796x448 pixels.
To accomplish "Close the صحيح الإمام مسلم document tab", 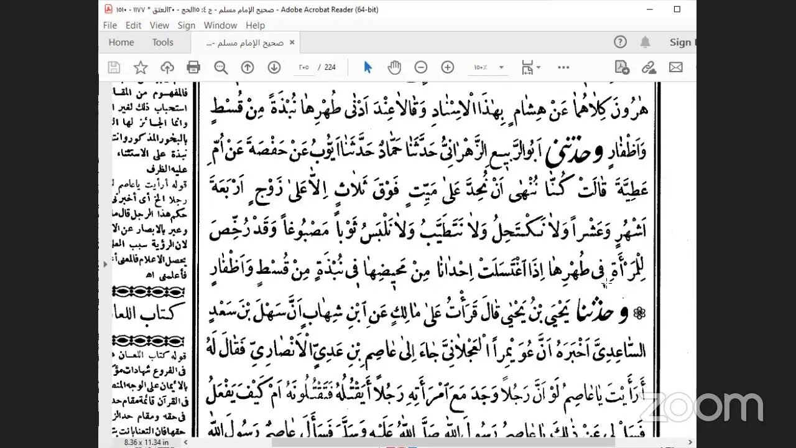I will pos(292,42).
